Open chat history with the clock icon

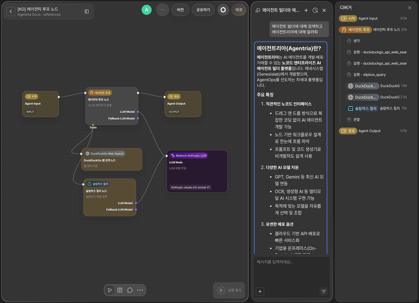click(315, 10)
